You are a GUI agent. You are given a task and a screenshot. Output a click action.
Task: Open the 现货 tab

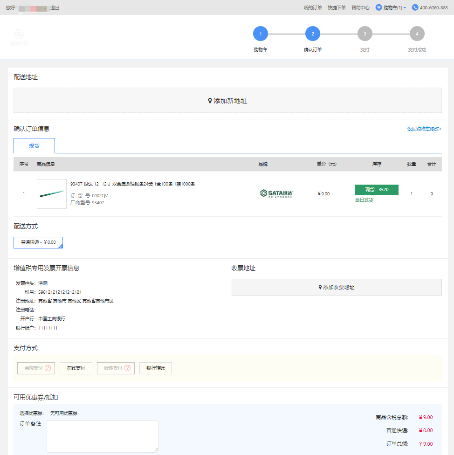click(34, 146)
